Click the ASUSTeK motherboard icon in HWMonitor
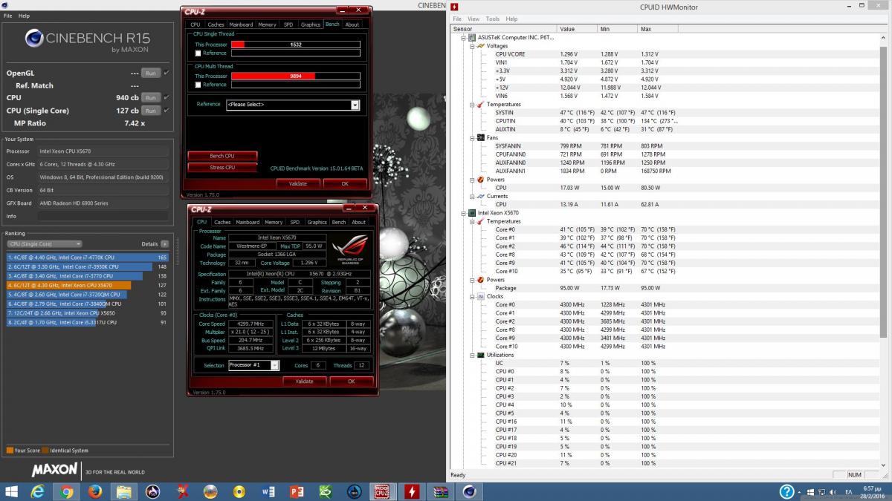 point(472,38)
